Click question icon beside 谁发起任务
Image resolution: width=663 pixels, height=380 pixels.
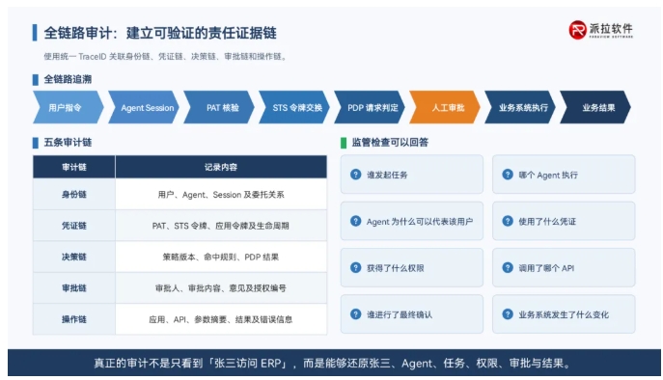tap(355, 175)
